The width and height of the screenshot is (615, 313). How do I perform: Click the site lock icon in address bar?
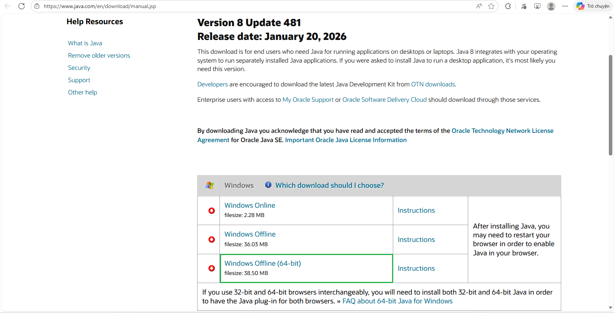click(37, 6)
